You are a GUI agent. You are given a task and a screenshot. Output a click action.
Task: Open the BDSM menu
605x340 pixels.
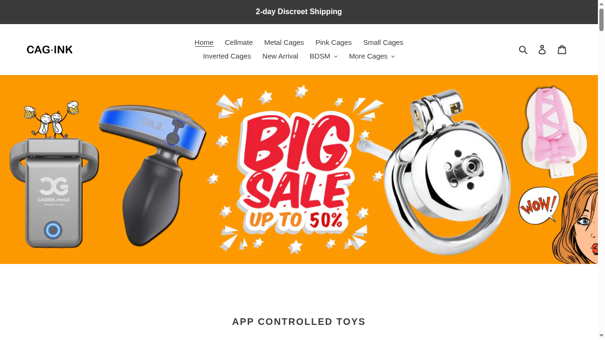pos(324,56)
